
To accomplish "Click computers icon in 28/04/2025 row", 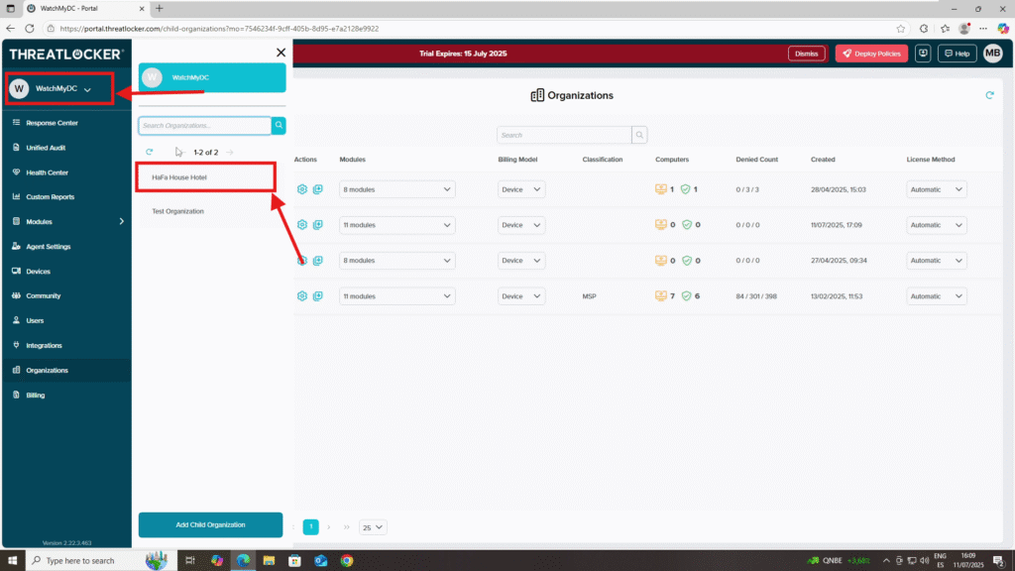I will [x=661, y=189].
